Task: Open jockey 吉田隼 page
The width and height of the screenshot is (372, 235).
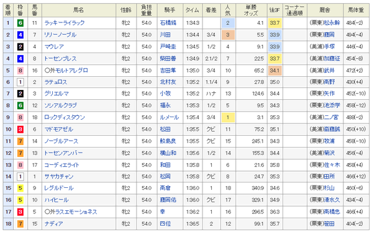Action: 168,70
